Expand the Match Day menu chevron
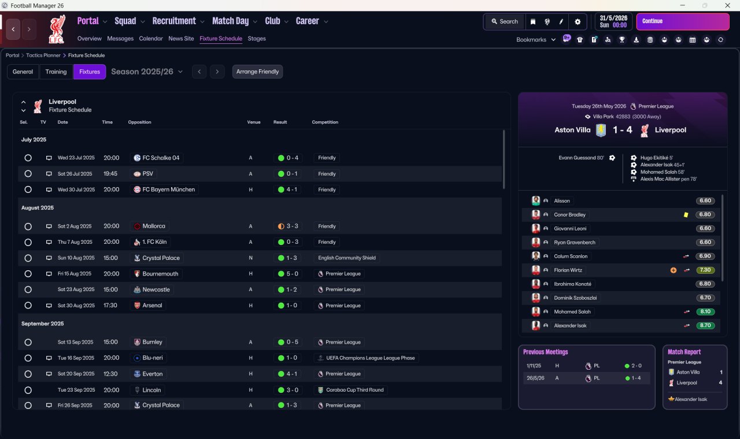The height and width of the screenshot is (439, 740). click(x=255, y=22)
